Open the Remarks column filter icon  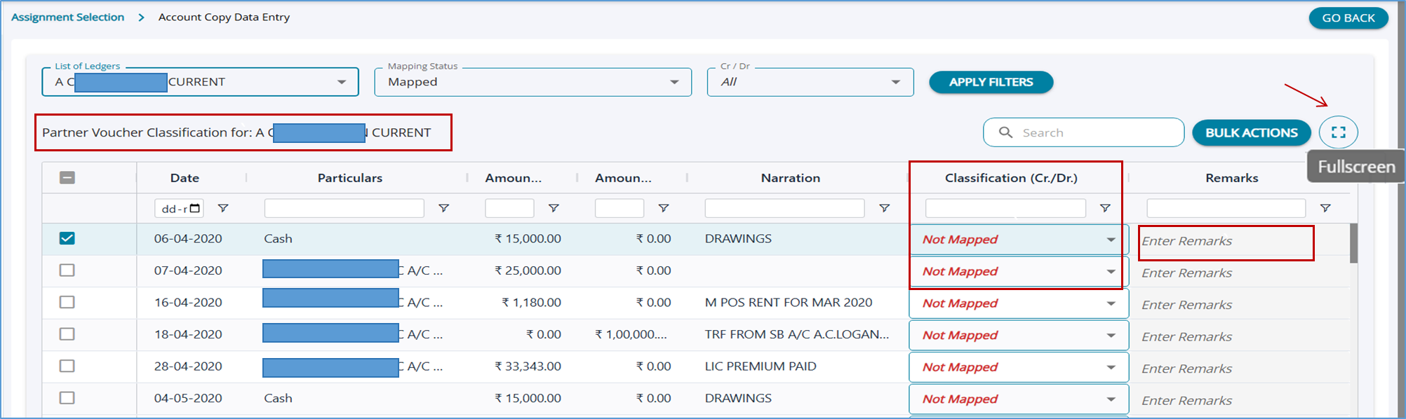click(1325, 208)
